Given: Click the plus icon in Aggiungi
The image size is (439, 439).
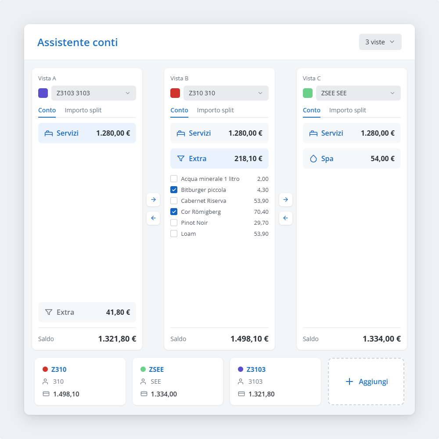Looking at the screenshot, I should point(349,381).
